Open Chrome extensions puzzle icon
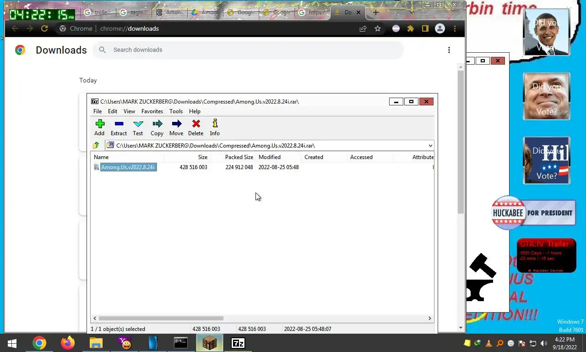This screenshot has width=586, height=352. pyautogui.click(x=411, y=28)
